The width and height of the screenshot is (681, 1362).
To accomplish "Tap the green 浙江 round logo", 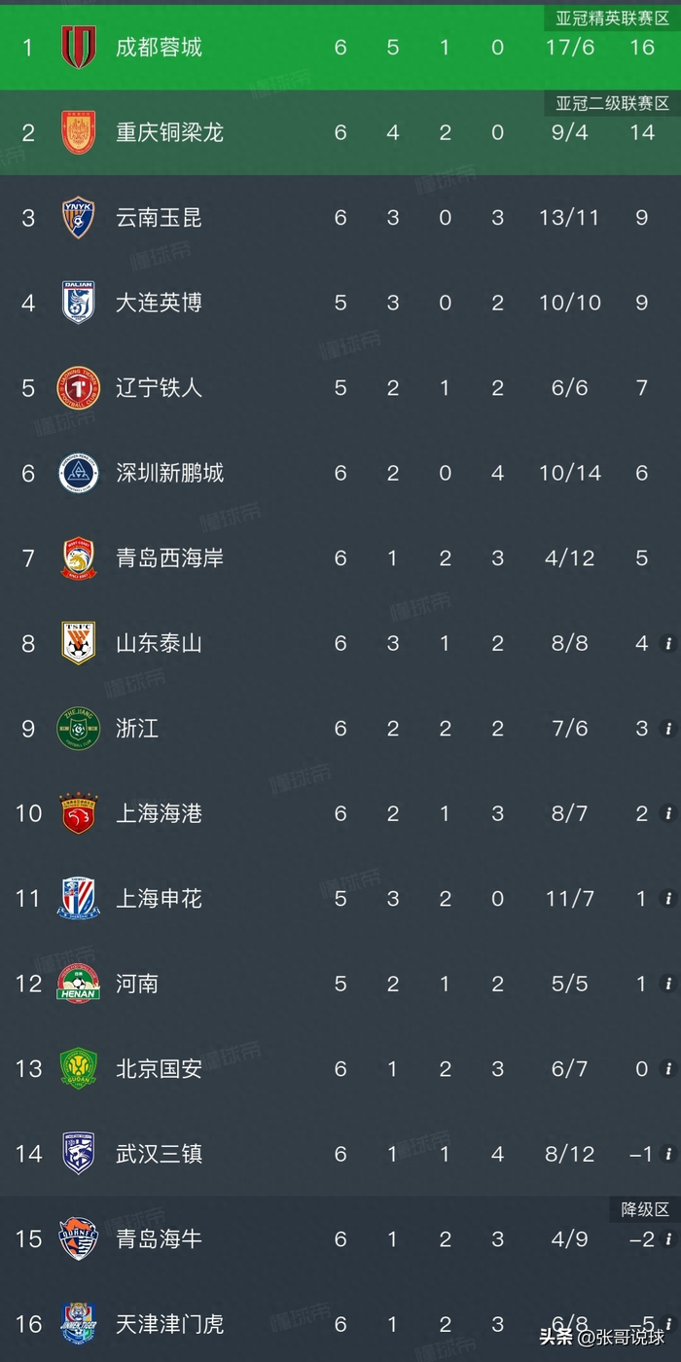I will click(x=79, y=728).
